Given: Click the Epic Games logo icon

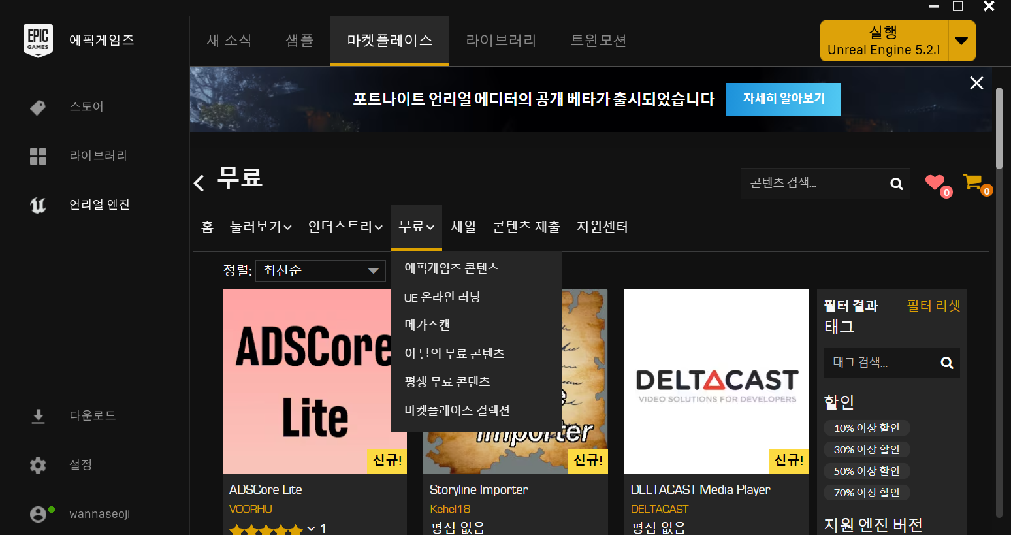Looking at the screenshot, I should pos(38,41).
